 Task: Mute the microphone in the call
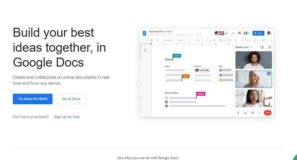(238, 113)
